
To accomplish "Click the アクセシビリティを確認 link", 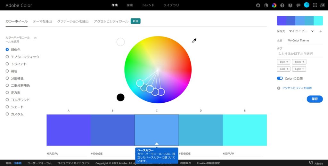I will click(x=297, y=88).
